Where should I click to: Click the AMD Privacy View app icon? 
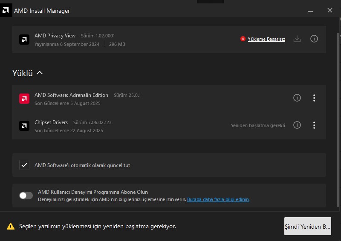tap(24, 40)
